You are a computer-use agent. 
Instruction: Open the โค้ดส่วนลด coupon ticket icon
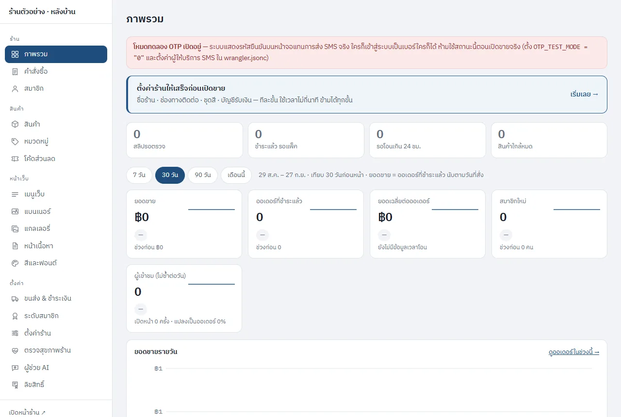[x=15, y=159]
